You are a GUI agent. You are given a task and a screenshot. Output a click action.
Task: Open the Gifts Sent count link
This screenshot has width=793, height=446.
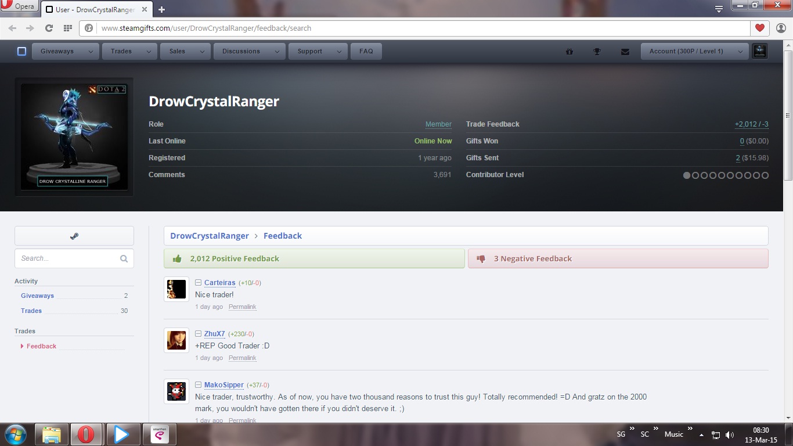tap(738, 158)
